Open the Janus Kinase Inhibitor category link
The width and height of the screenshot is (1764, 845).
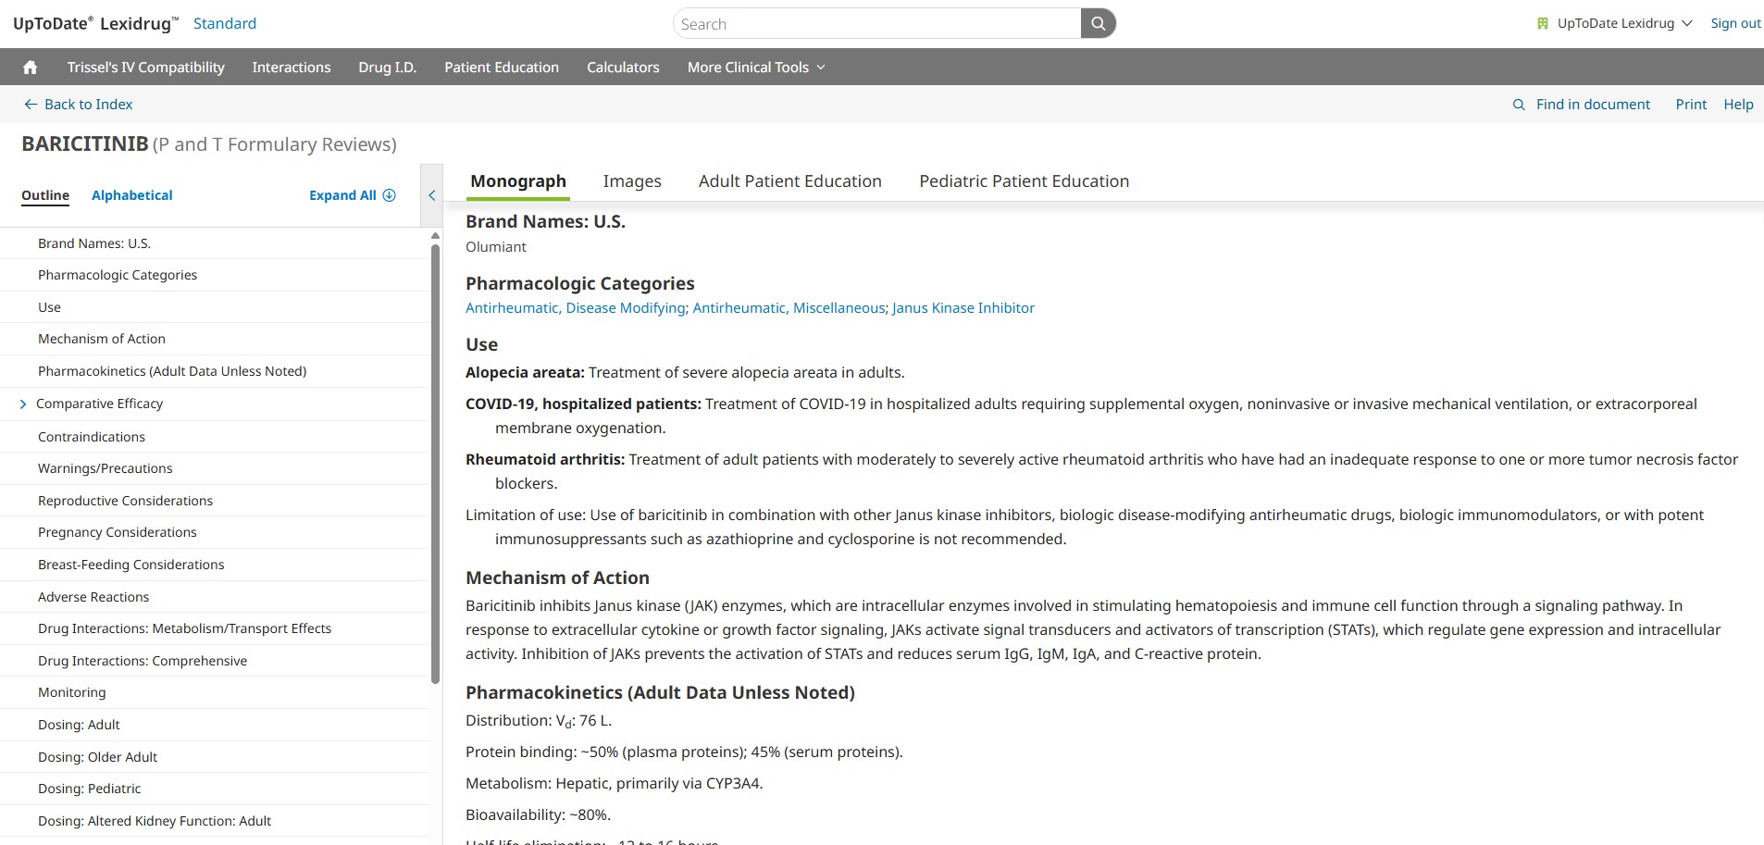pos(963,308)
